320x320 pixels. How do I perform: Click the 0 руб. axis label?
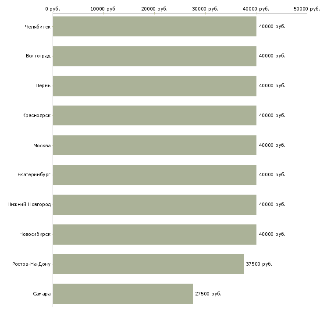[x=53, y=9]
